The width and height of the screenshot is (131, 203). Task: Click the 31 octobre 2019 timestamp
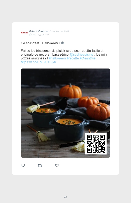tap(60, 31)
